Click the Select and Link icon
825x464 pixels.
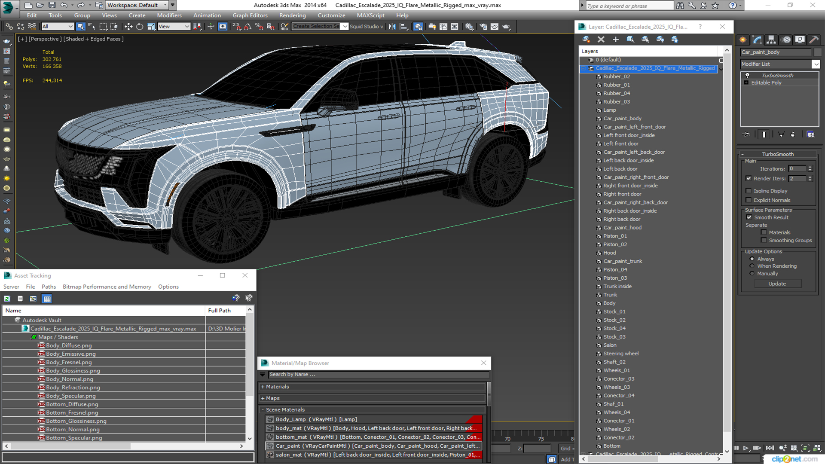9,27
